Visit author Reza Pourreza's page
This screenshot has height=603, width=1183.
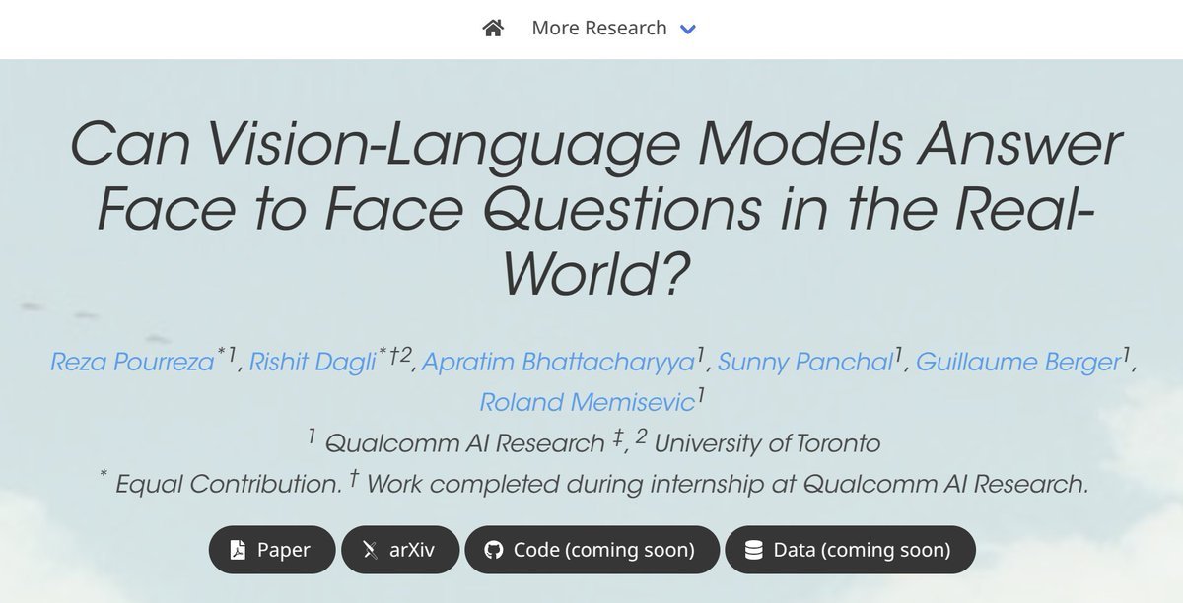[132, 362]
